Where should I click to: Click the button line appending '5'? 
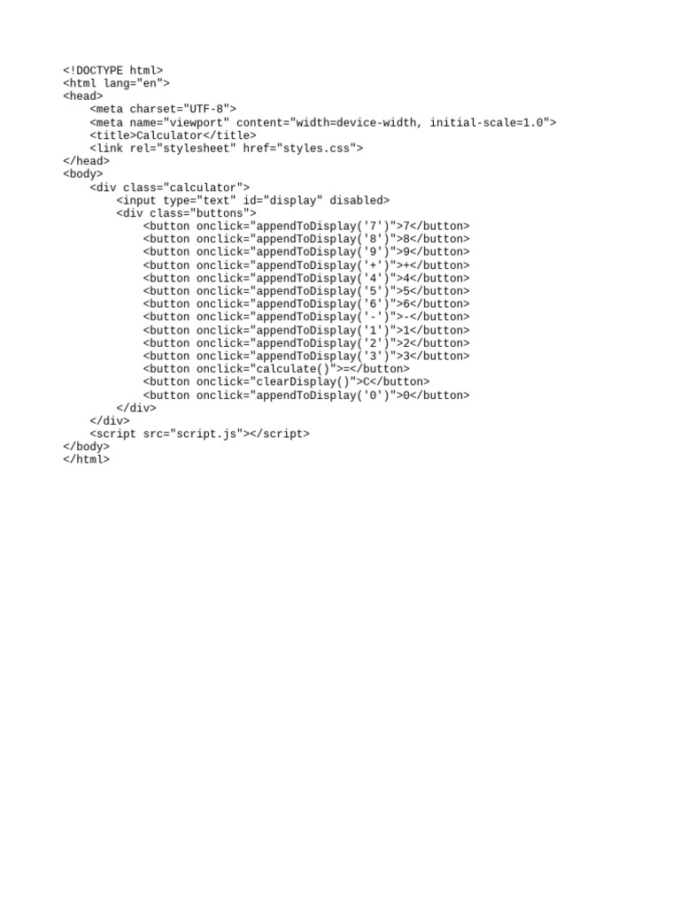306,290
